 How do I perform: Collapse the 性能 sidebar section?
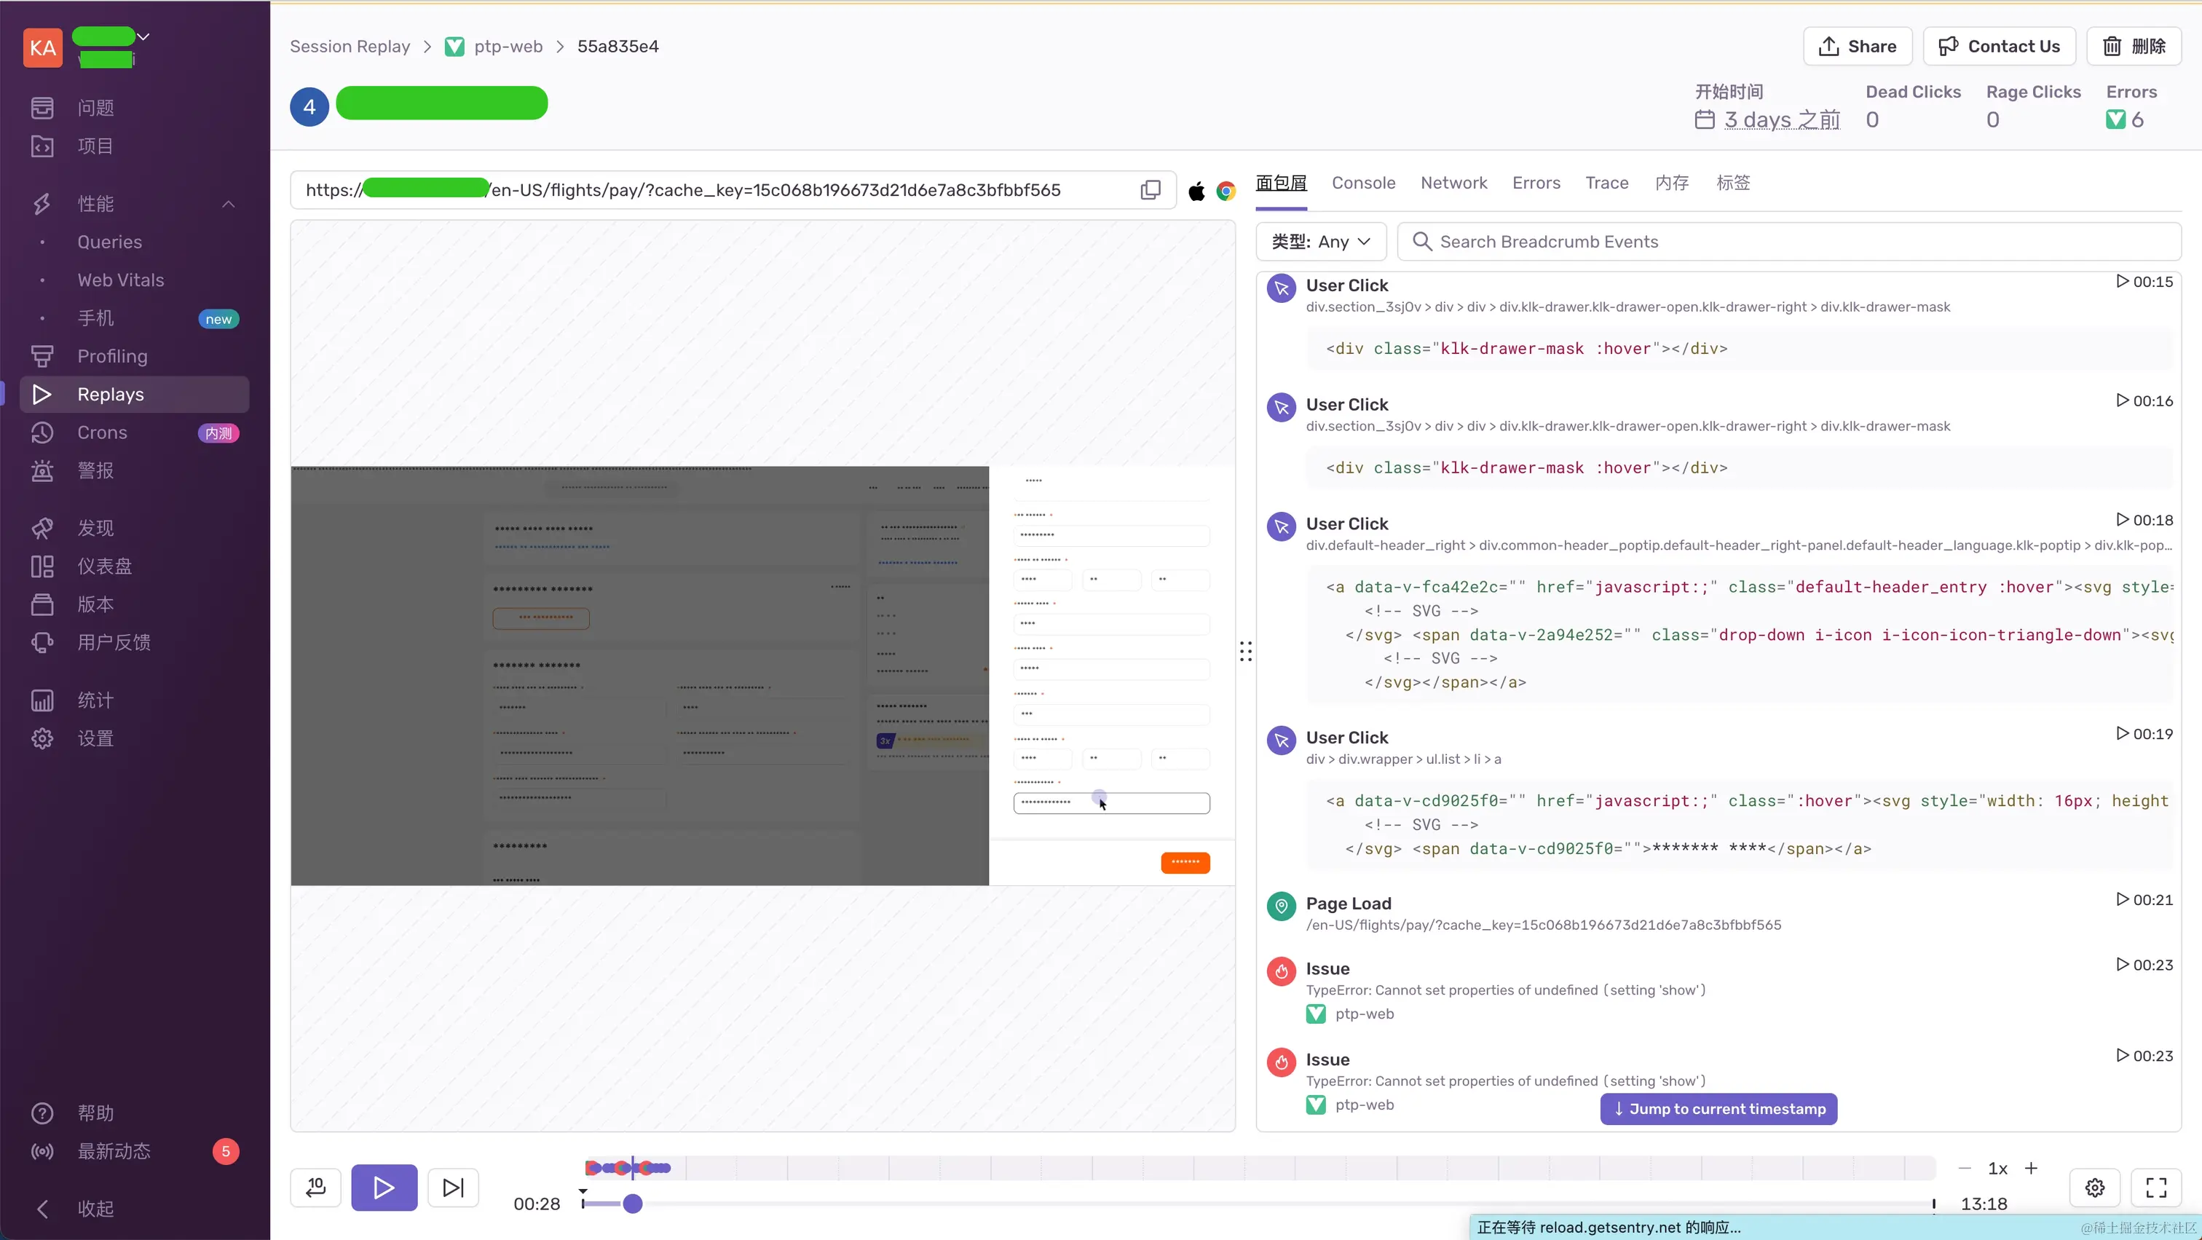pyautogui.click(x=228, y=203)
